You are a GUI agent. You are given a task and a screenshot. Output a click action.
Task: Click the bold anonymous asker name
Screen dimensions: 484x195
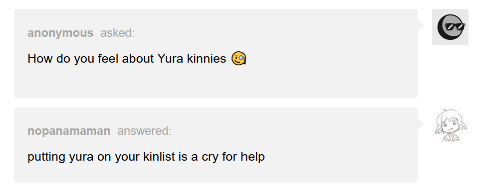tap(60, 33)
